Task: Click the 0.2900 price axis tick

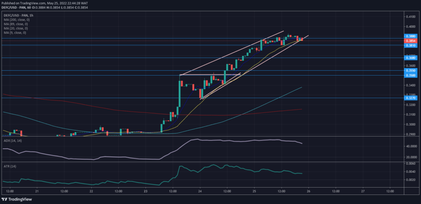Action: (x=411, y=134)
